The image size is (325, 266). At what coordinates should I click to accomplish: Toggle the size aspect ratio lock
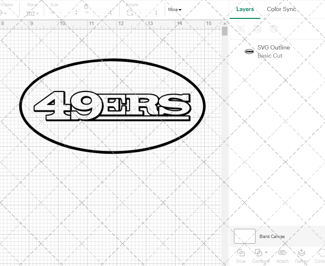(x=86, y=6)
